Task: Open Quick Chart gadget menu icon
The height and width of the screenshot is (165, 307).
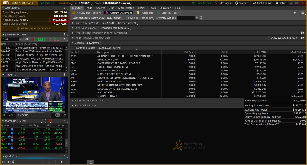Action: [64, 156]
